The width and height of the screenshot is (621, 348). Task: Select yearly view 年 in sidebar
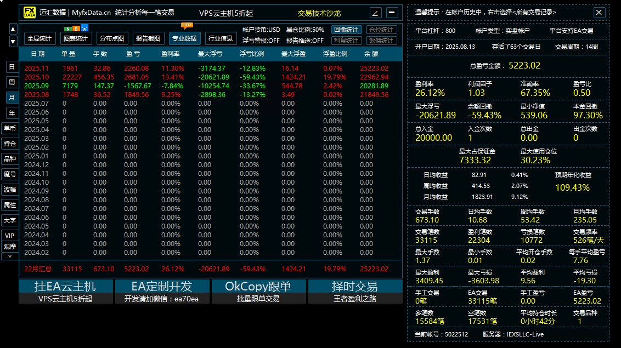[x=12, y=113]
